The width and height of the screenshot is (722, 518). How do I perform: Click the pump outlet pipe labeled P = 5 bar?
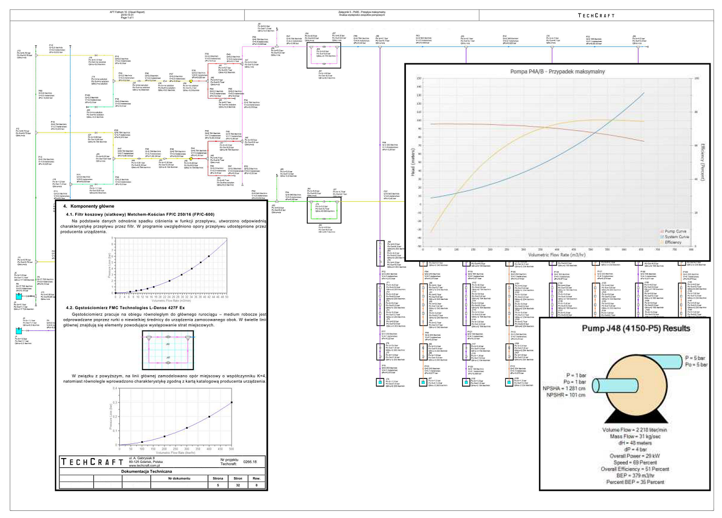tap(668, 361)
